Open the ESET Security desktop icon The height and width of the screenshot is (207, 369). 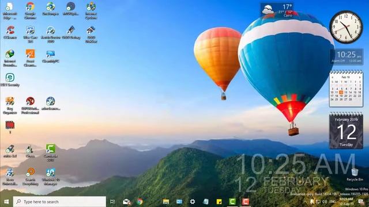click(10, 80)
